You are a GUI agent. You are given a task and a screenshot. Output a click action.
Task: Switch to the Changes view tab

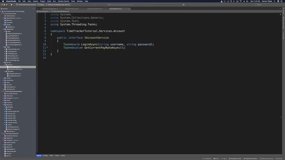(x=45, y=156)
